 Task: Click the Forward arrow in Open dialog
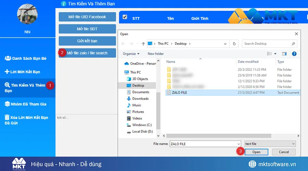tap(131, 43)
